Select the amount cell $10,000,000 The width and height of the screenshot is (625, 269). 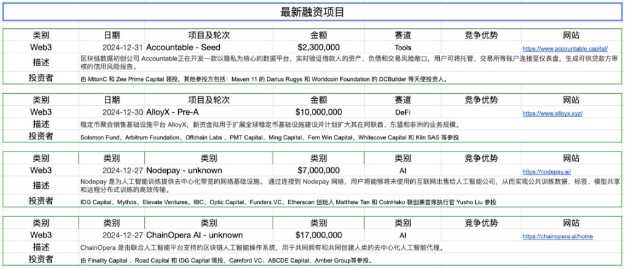click(x=318, y=112)
